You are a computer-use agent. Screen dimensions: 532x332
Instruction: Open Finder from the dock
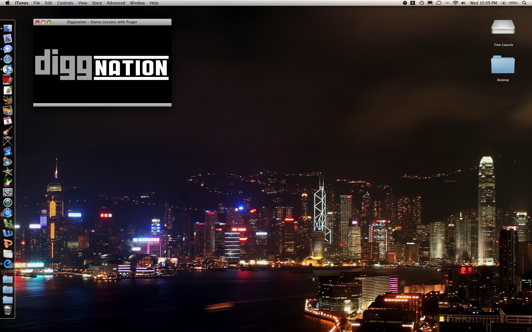click(x=8, y=28)
